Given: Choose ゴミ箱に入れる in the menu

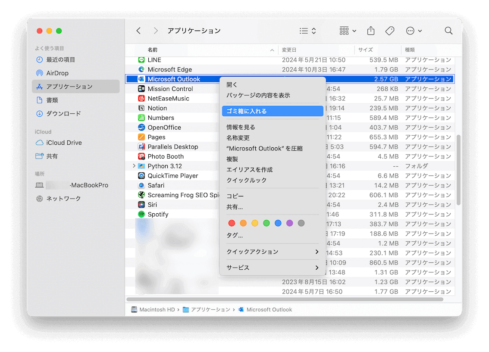Looking at the screenshot, I should [x=273, y=111].
